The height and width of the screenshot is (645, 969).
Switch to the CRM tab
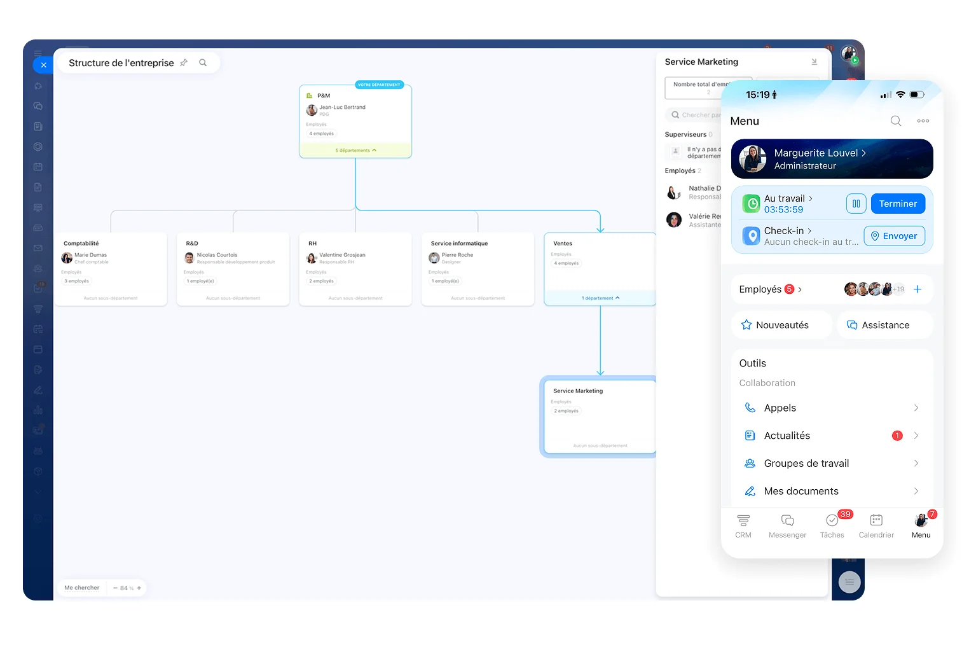point(743,526)
